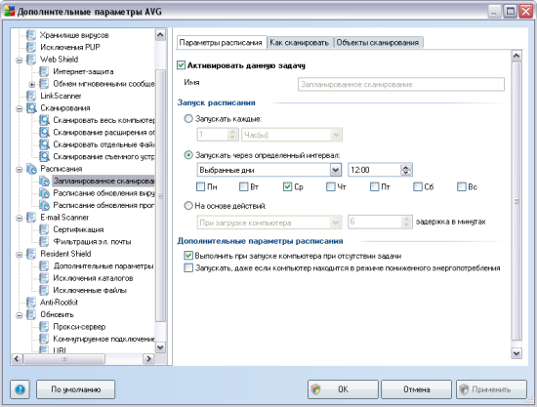537x407 pixels.
Task: Click the tree panel scroll down arrow
Action: click(160, 347)
